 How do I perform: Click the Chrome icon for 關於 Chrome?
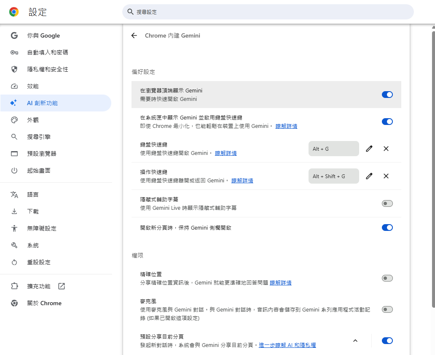(14, 303)
